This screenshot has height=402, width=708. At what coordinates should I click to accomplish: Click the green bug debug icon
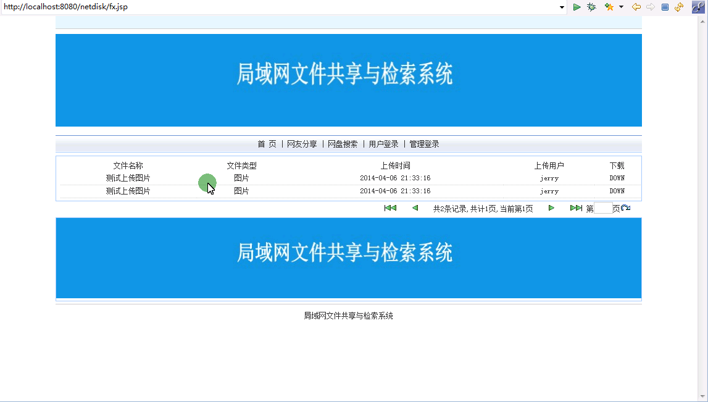pos(591,7)
